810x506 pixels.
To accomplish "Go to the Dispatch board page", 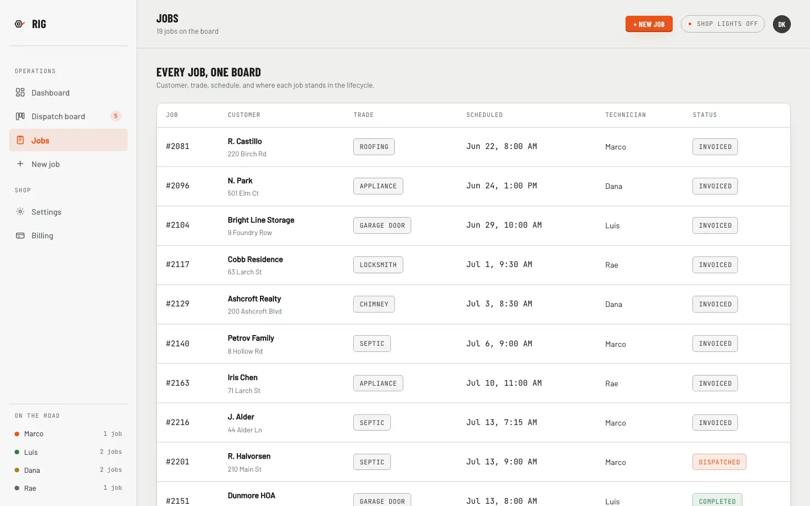I will pyautogui.click(x=68, y=116).
